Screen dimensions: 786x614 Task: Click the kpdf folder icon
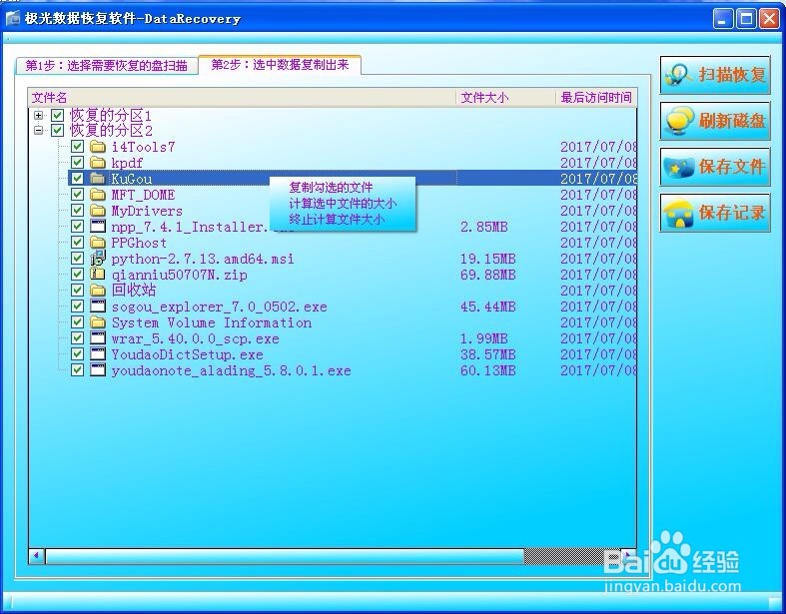tap(97, 163)
